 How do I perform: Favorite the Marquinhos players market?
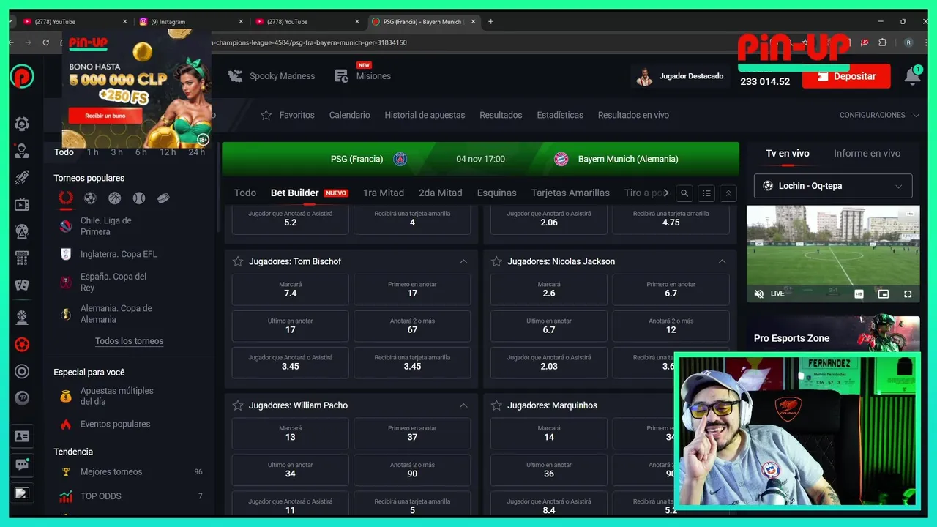(496, 405)
